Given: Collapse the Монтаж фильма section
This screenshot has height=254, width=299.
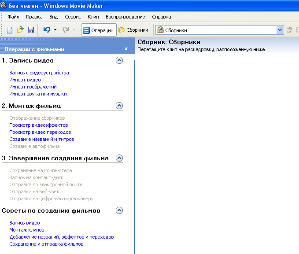Looking at the screenshot, I should (119, 106).
